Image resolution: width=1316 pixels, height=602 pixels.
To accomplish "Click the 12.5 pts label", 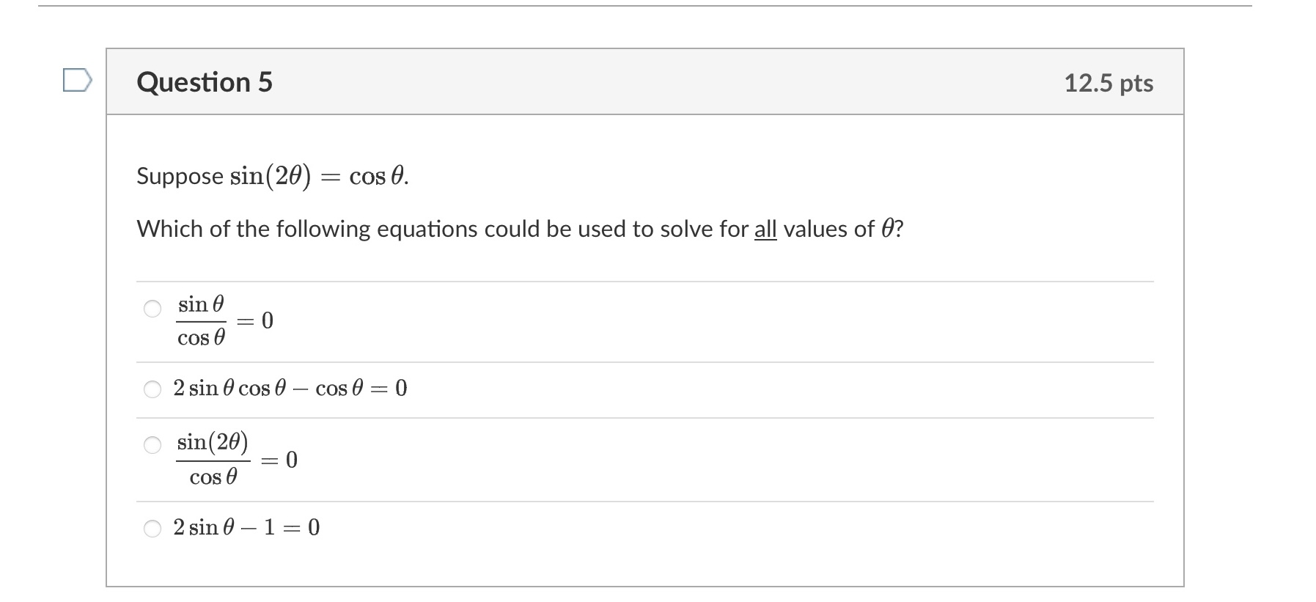I will tap(1109, 82).
